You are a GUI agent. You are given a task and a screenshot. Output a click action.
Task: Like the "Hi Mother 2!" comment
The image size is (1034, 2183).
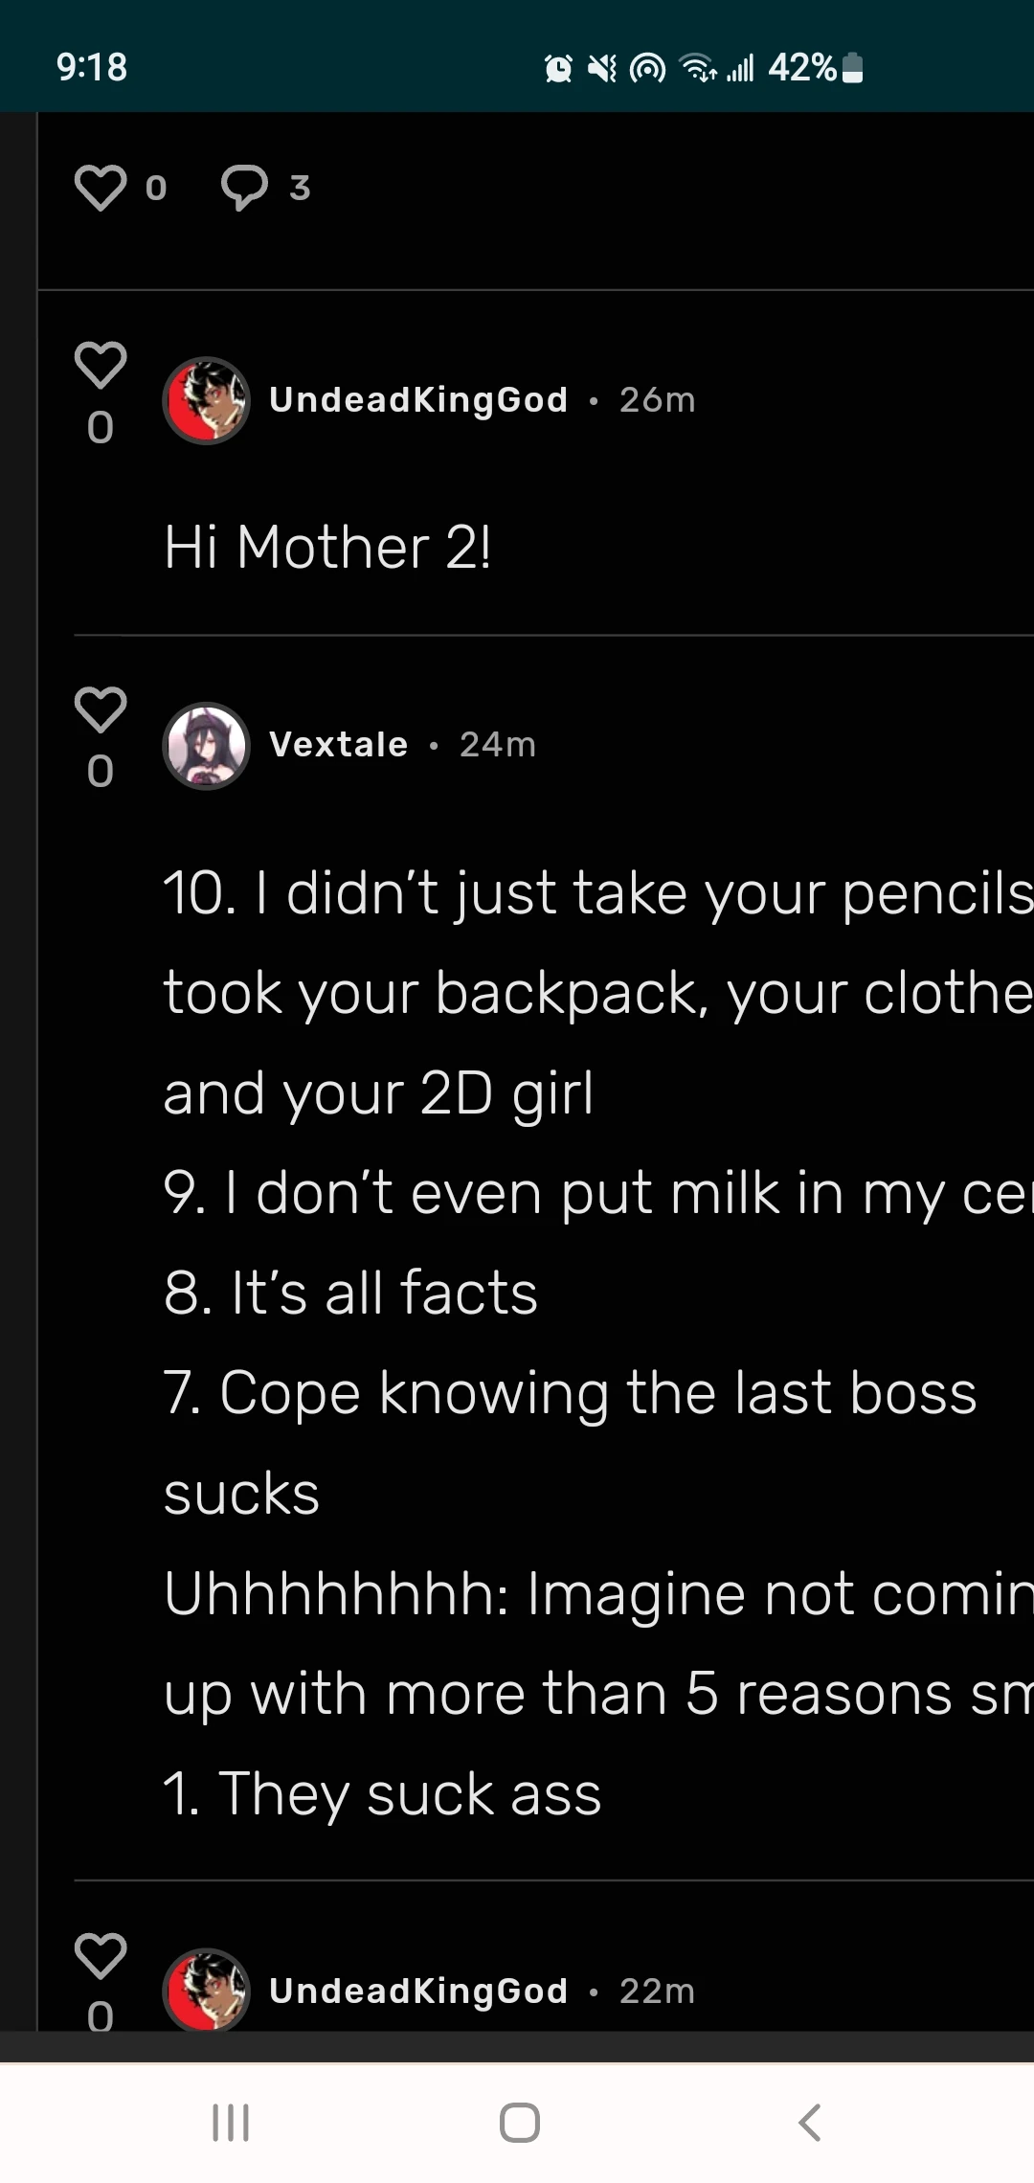coord(101,365)
